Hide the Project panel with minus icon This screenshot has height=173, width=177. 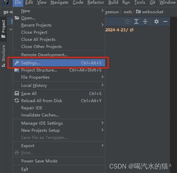165,22
